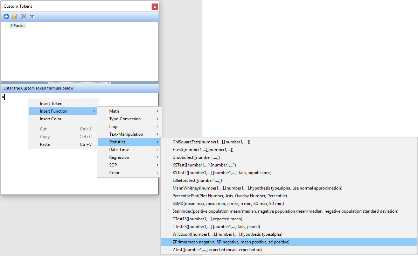
Task: Insert the LillieforsTest function
Action: click(x=289, y=180)
